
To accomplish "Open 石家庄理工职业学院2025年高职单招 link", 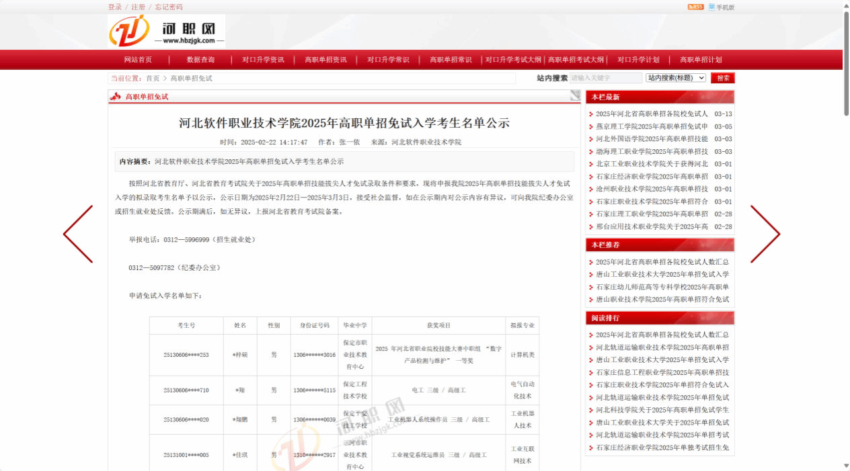I will 652,214.
